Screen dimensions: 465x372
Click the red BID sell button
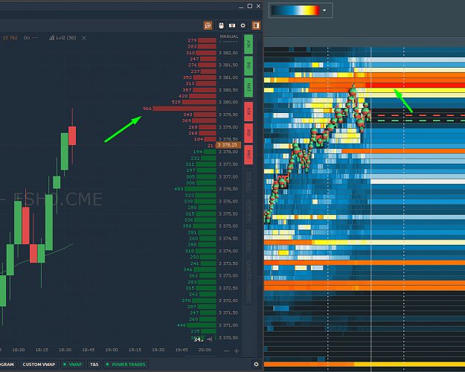[248, 133]
